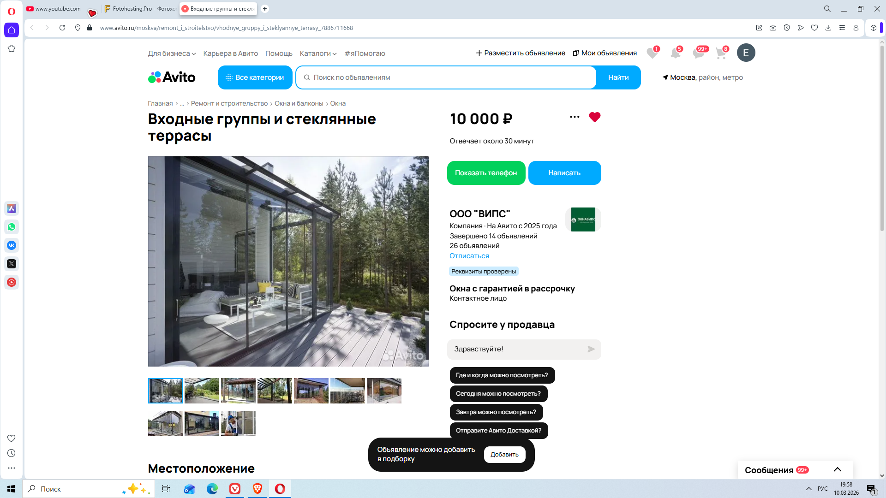
Task: Open messages chat bubble icon in header
Action: pos(698,53)
